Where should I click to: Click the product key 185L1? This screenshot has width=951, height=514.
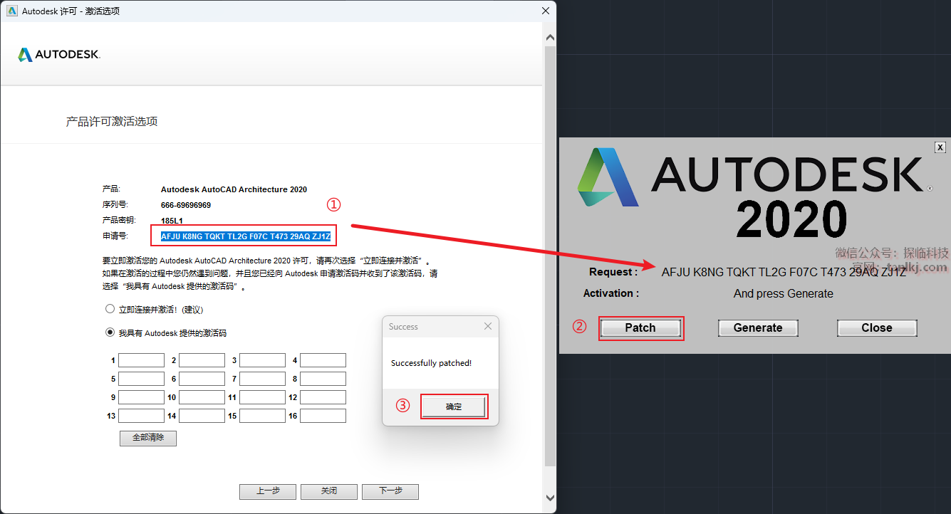pyautogui.click(x=172, y=221)
